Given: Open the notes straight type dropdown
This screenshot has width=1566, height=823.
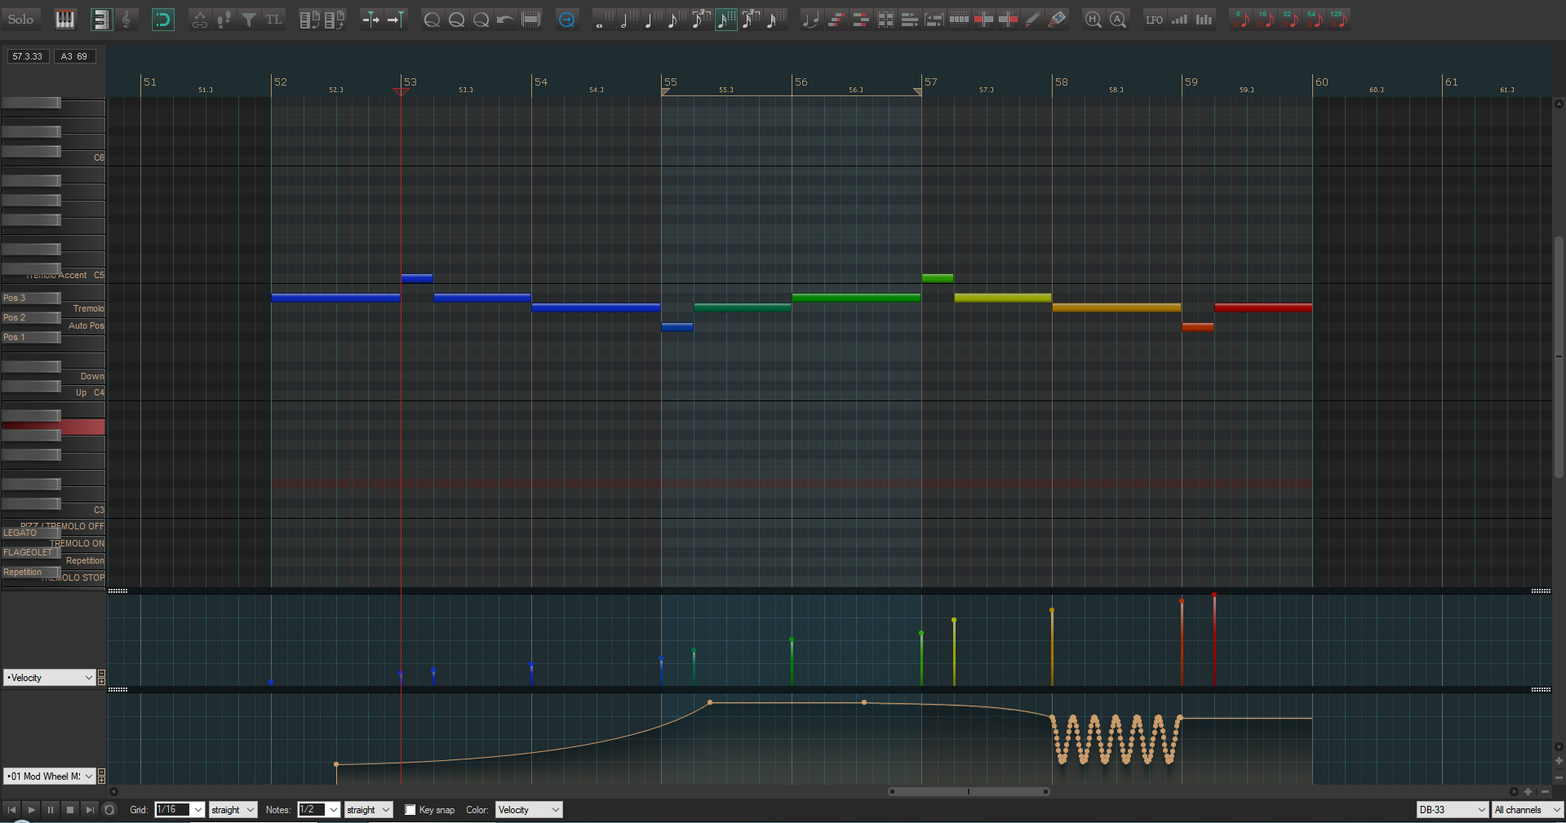Looking at the screenshot, I should [368, 810].
